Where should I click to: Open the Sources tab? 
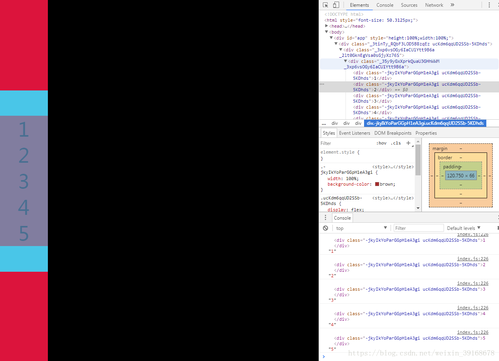pos(409,5)
